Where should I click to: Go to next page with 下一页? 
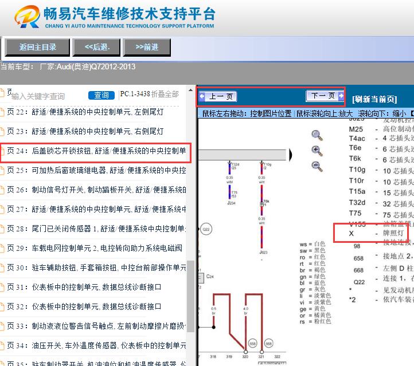[325, 96]
